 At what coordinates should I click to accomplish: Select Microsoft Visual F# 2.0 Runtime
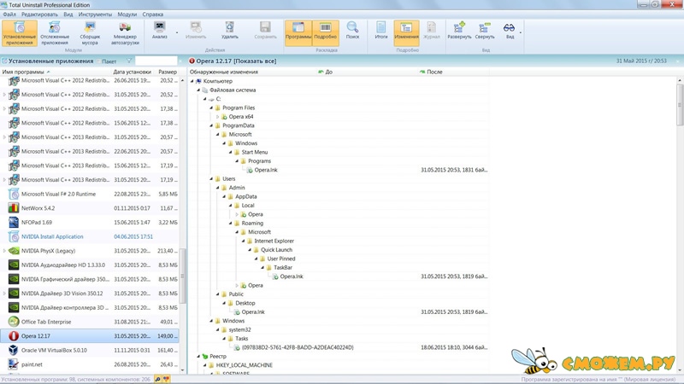point(90,195)
